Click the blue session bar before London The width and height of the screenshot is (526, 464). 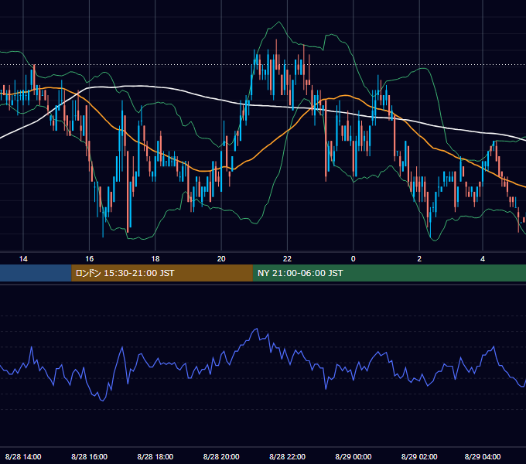pos(36,273)
